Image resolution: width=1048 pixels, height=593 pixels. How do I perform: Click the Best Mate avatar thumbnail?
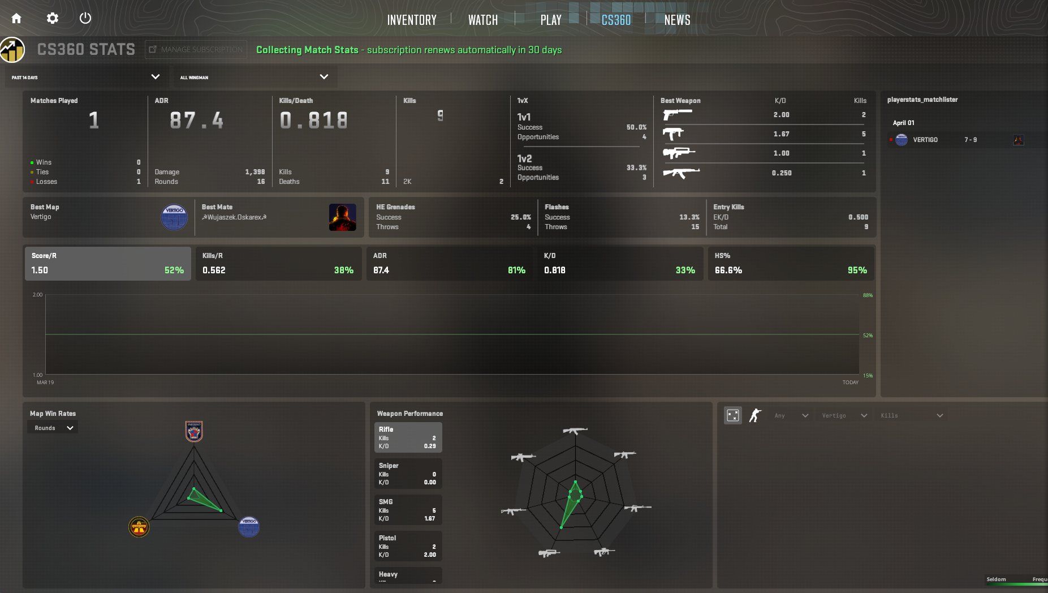click(x=343, y=217)
